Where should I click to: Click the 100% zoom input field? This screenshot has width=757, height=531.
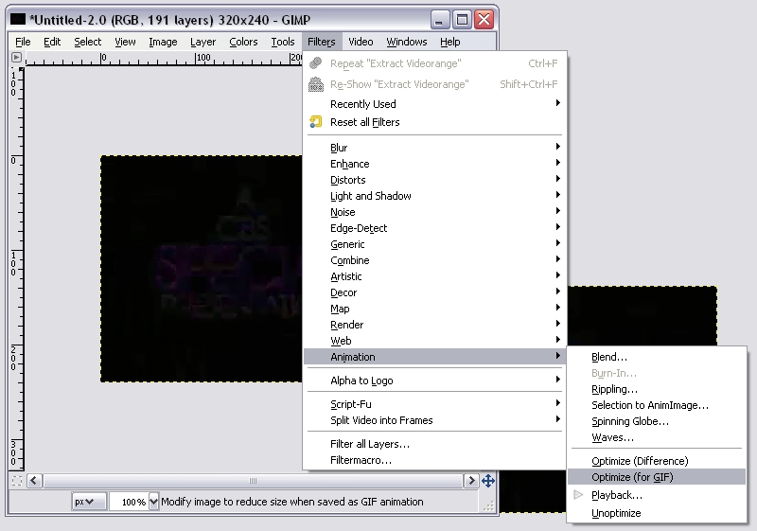pyautogui.click(x=129, y=502)
